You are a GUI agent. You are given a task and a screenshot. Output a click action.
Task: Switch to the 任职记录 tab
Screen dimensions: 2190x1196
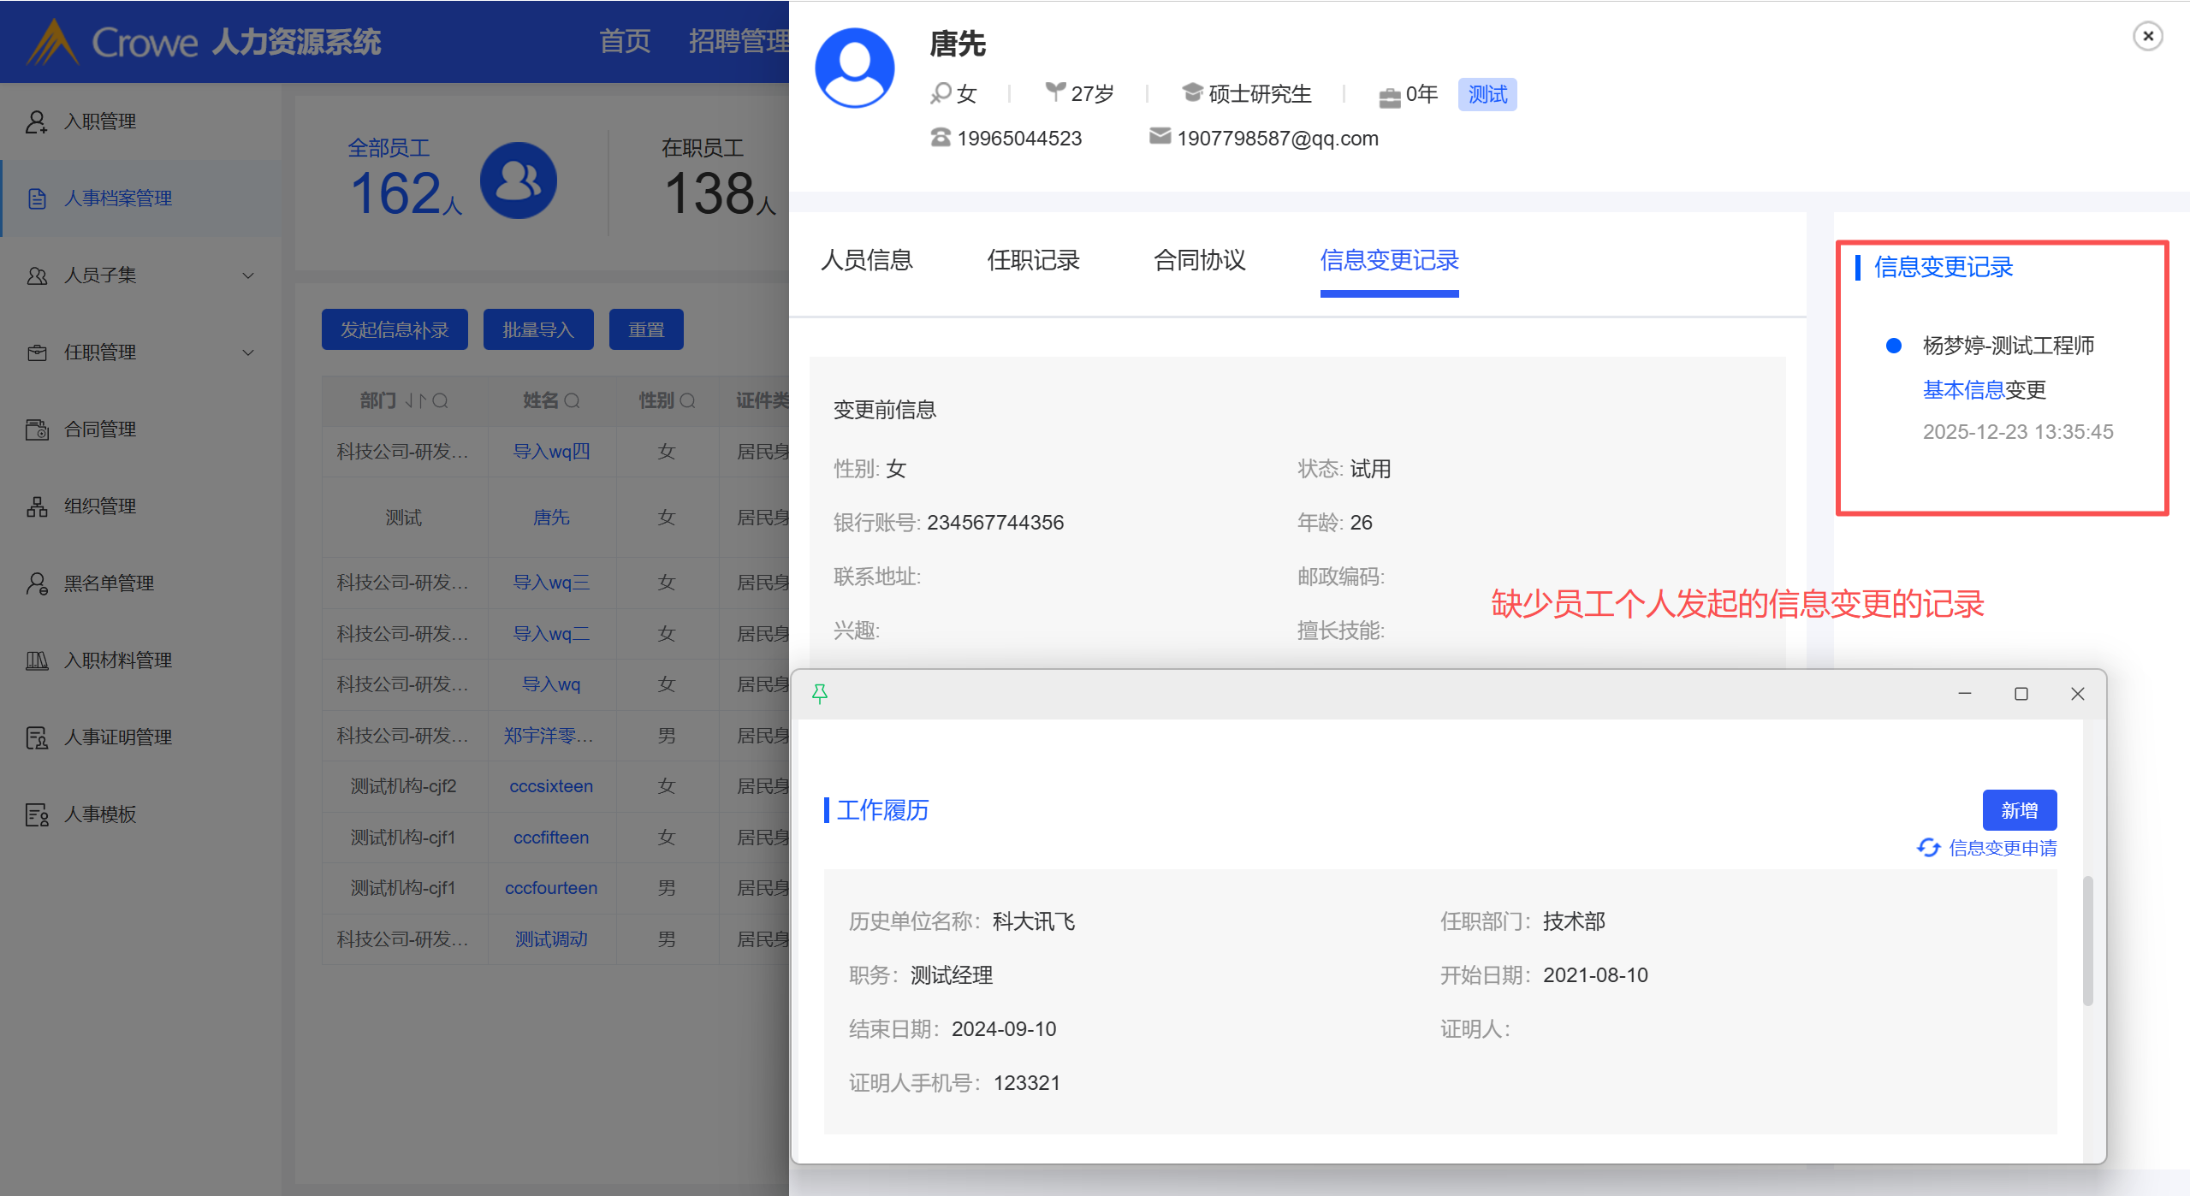pos(1033,260)
